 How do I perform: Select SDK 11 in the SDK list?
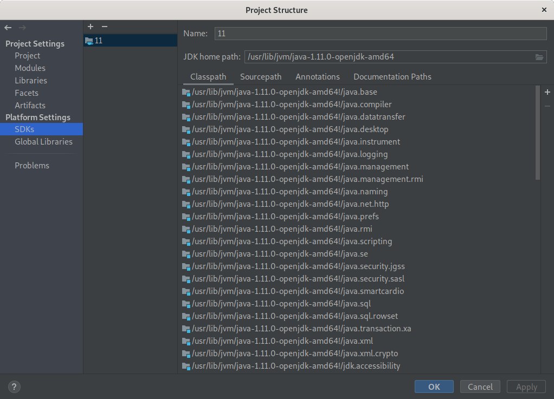131,41
